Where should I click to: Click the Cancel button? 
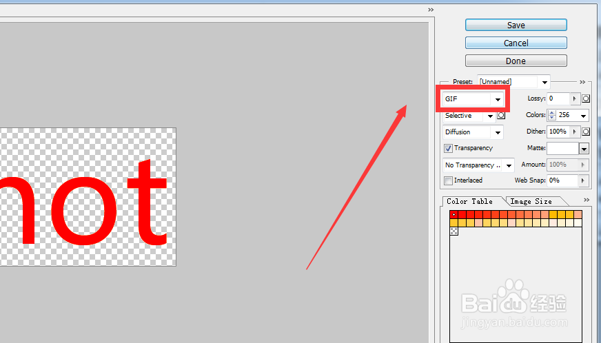(516, 43)
